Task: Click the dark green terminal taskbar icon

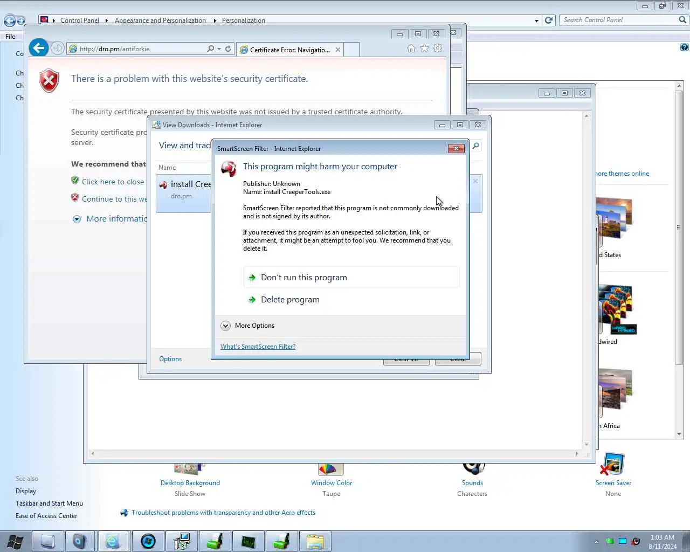Action: pos(248,541)
